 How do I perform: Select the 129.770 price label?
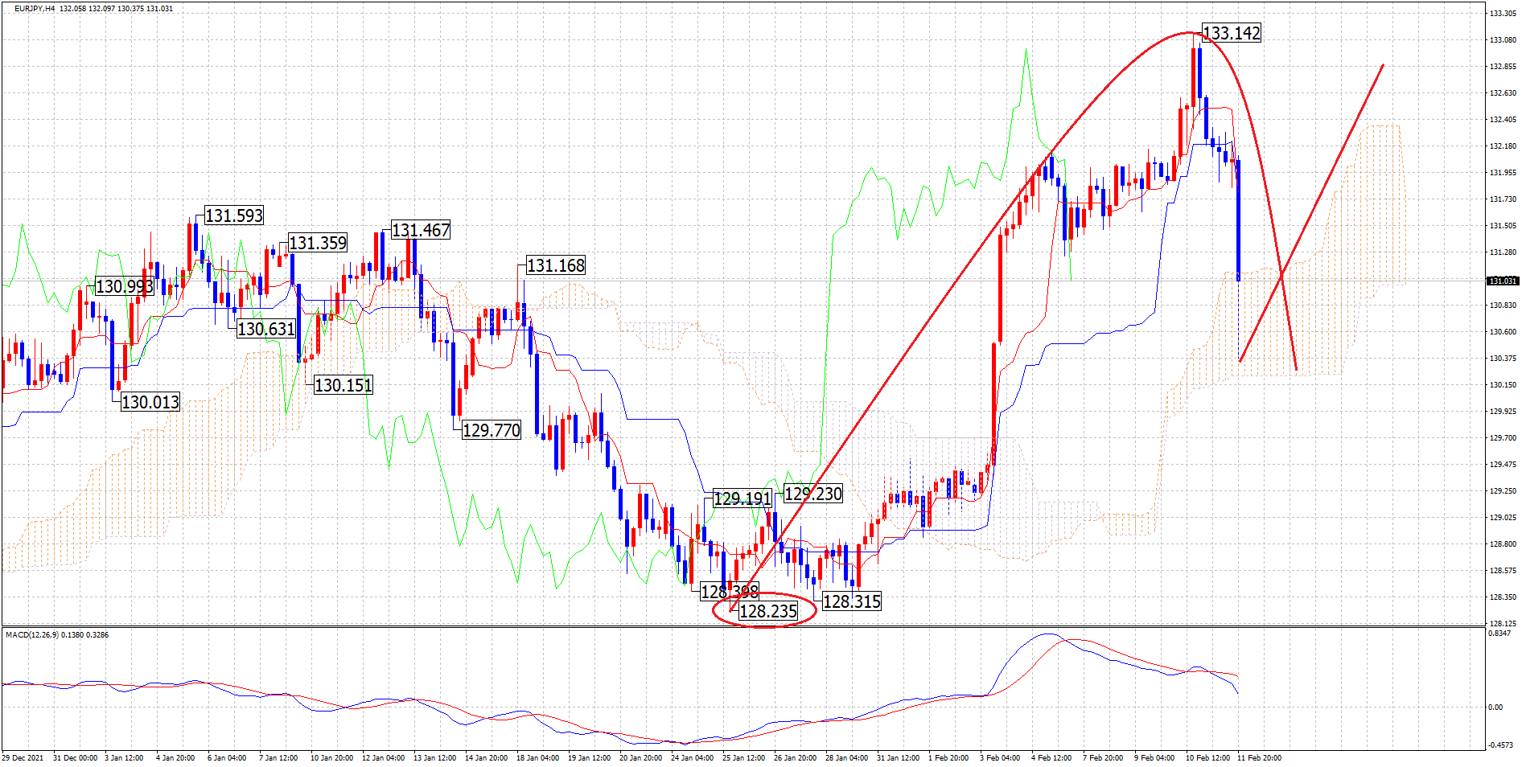pyautogui.click(x=491, y=430)
